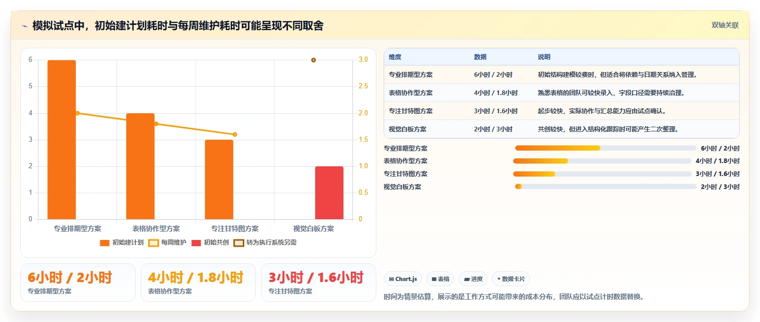The width and height of the screenshot is (760, 322).
Task: Click the 2小时 / 3小时 table cell
Action: click(x=493, y=129)
